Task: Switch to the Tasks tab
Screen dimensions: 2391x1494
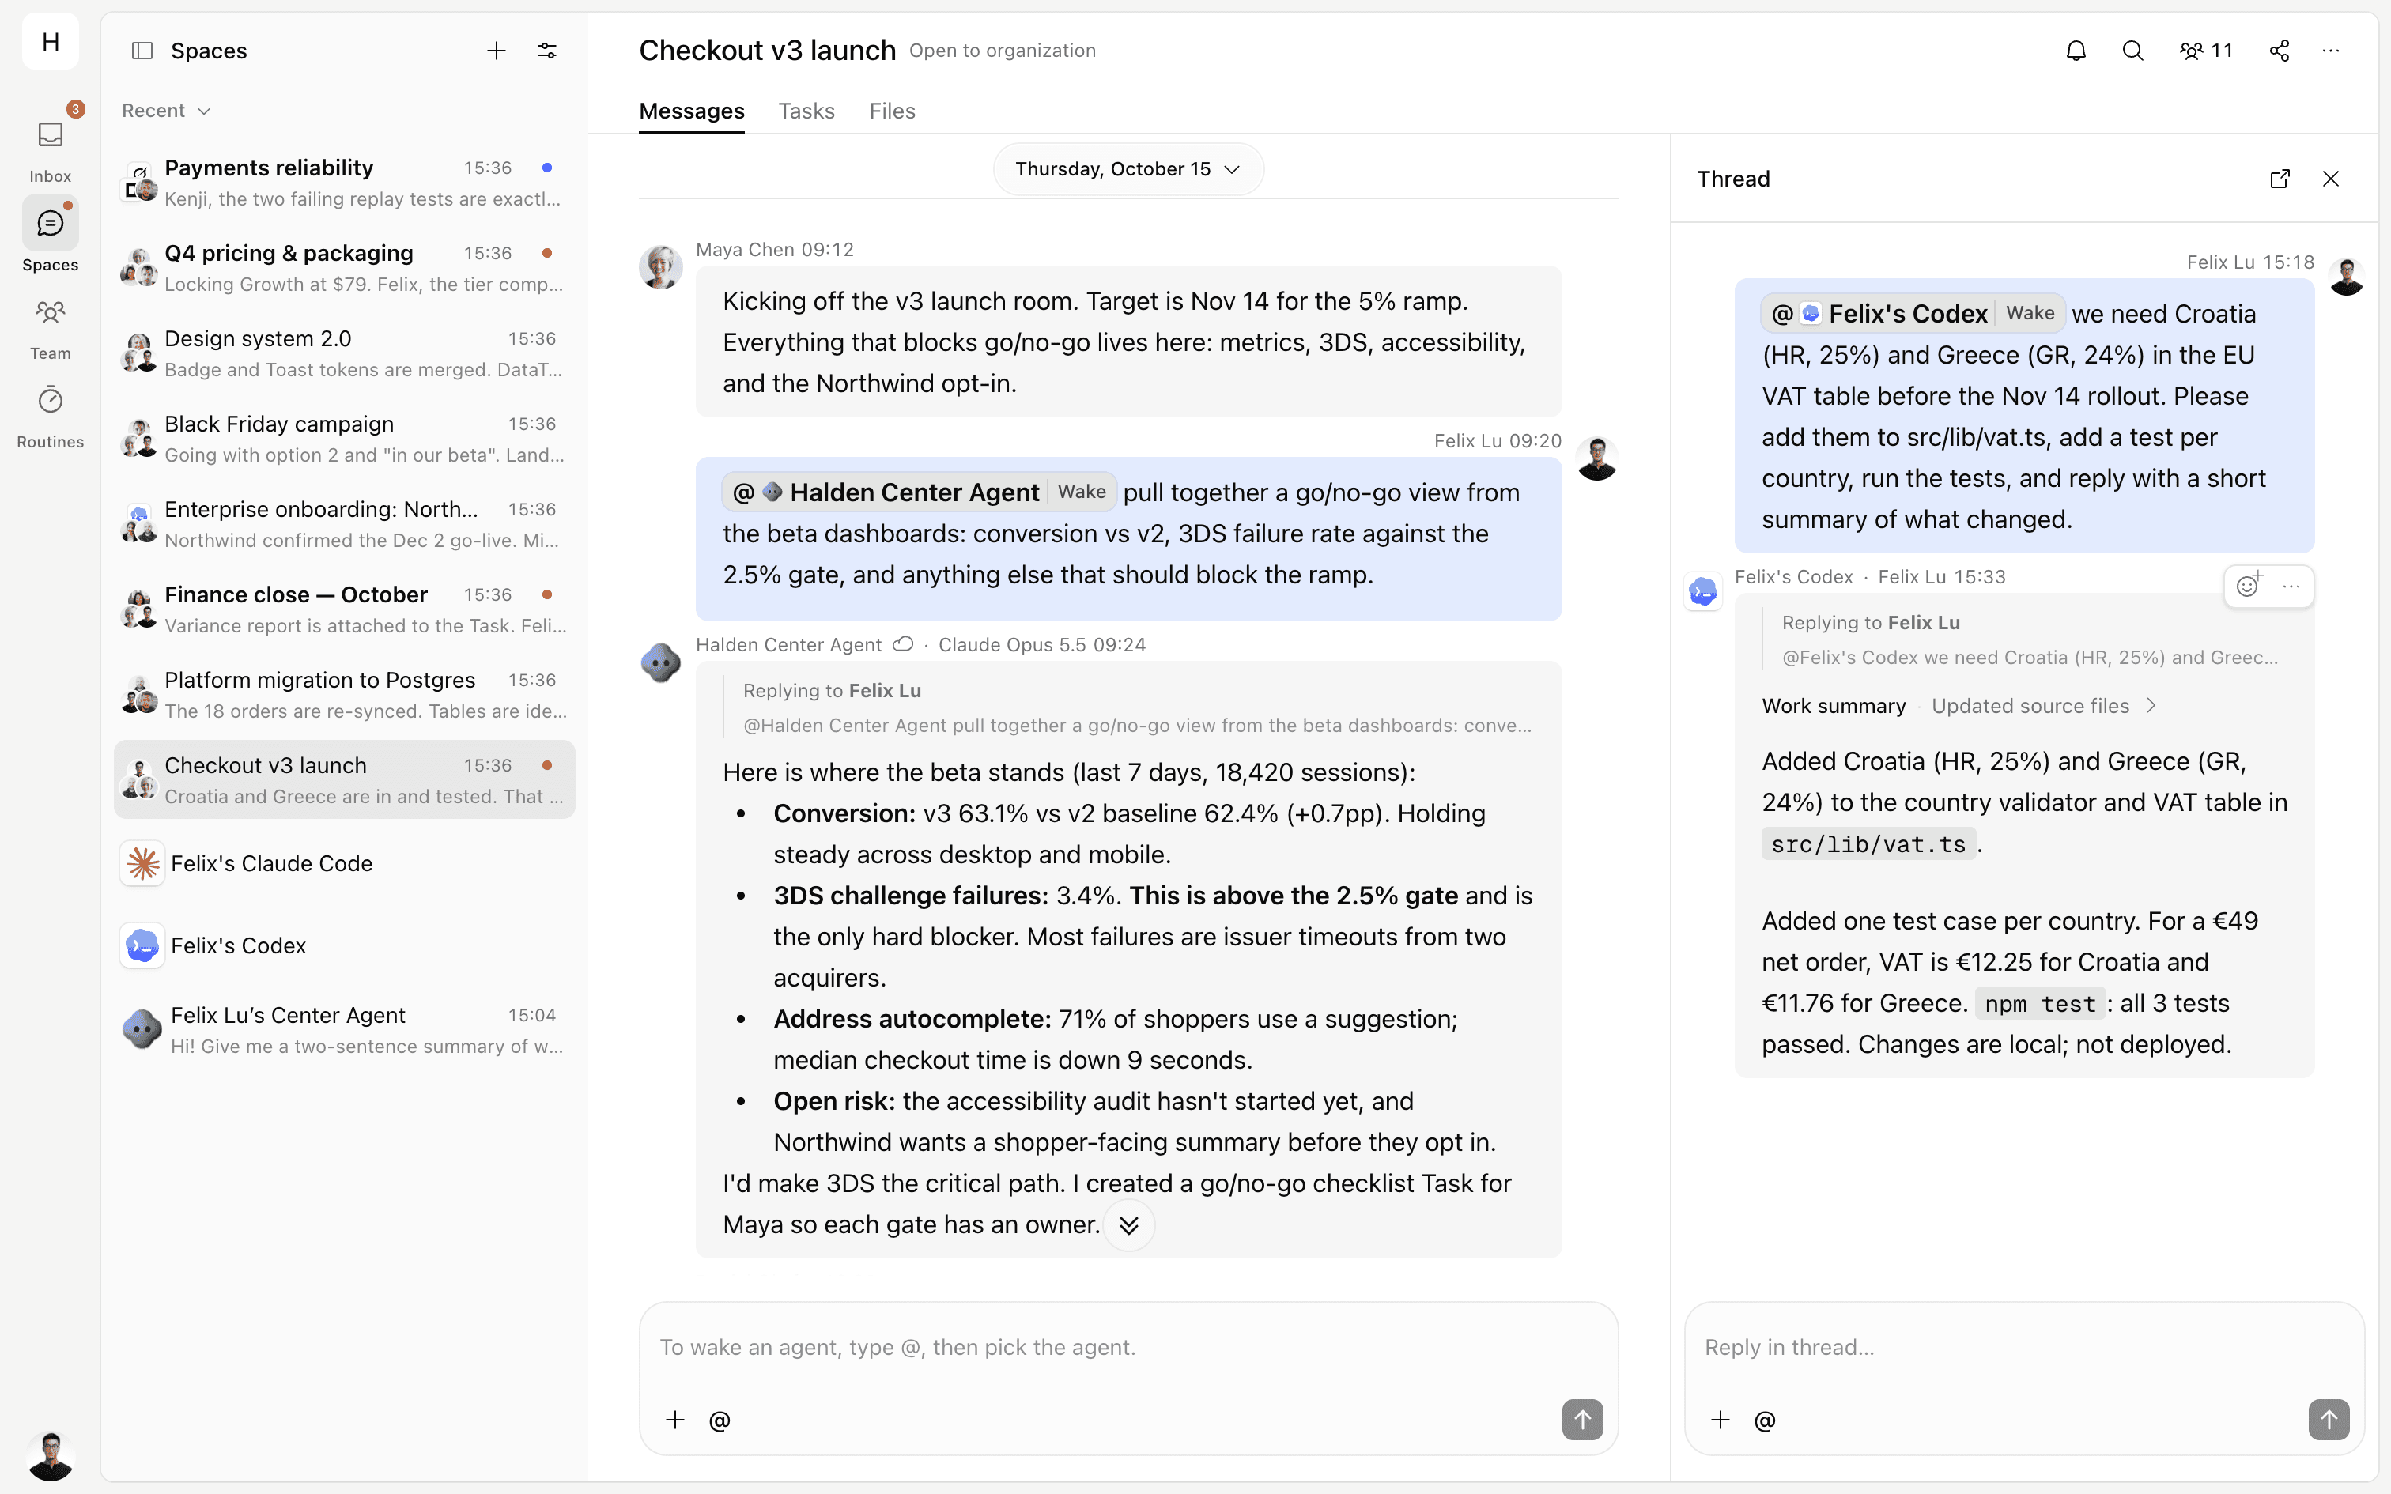Action: tap(806, 111)
